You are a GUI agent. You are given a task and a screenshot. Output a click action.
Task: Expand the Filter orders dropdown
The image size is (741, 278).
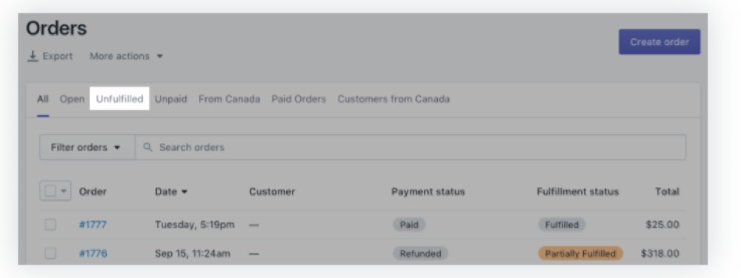[x=87, y=148]
